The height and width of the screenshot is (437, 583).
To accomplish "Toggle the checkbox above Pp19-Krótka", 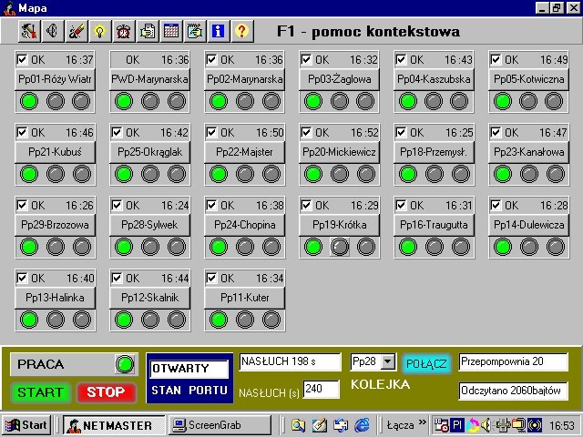I will [x=306, y=205].
